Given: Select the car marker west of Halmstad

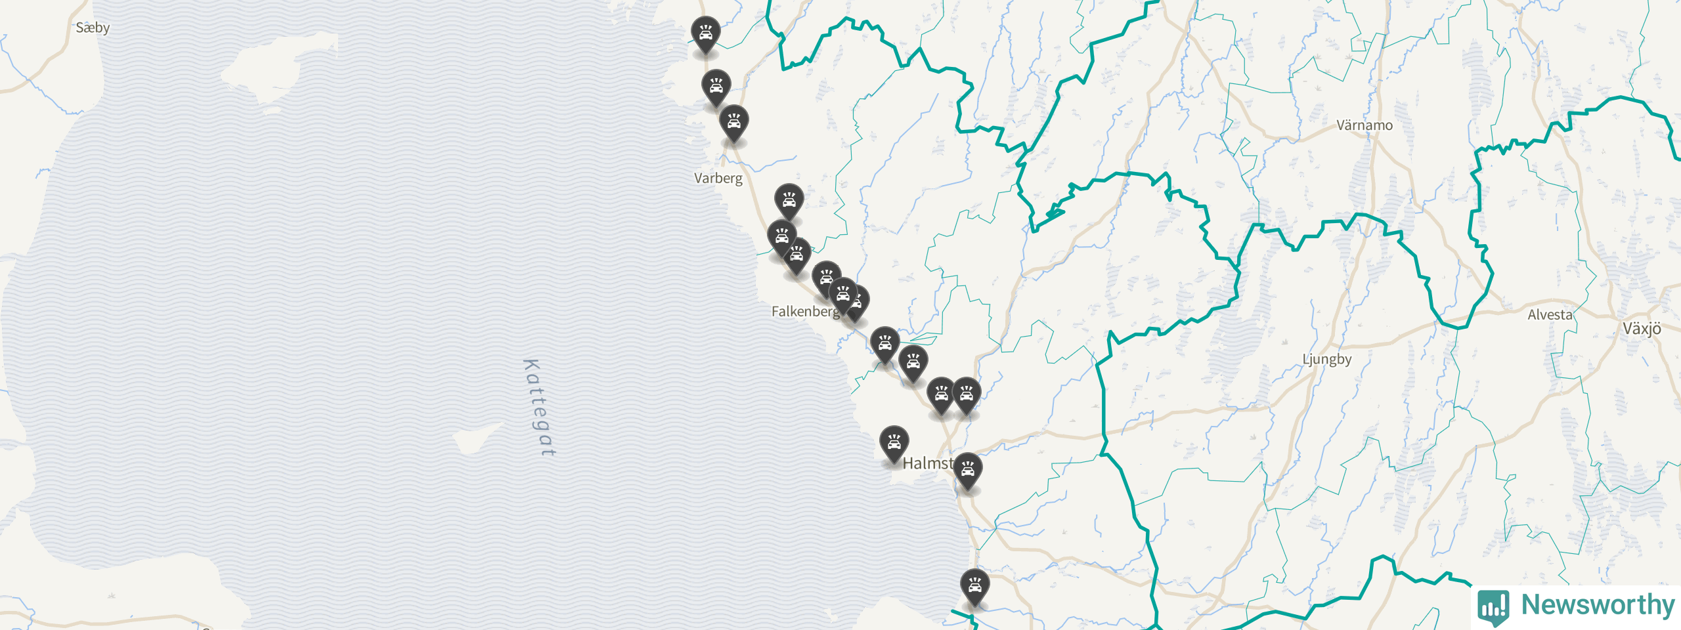Looking at the screenshot, I should (894, 444).
